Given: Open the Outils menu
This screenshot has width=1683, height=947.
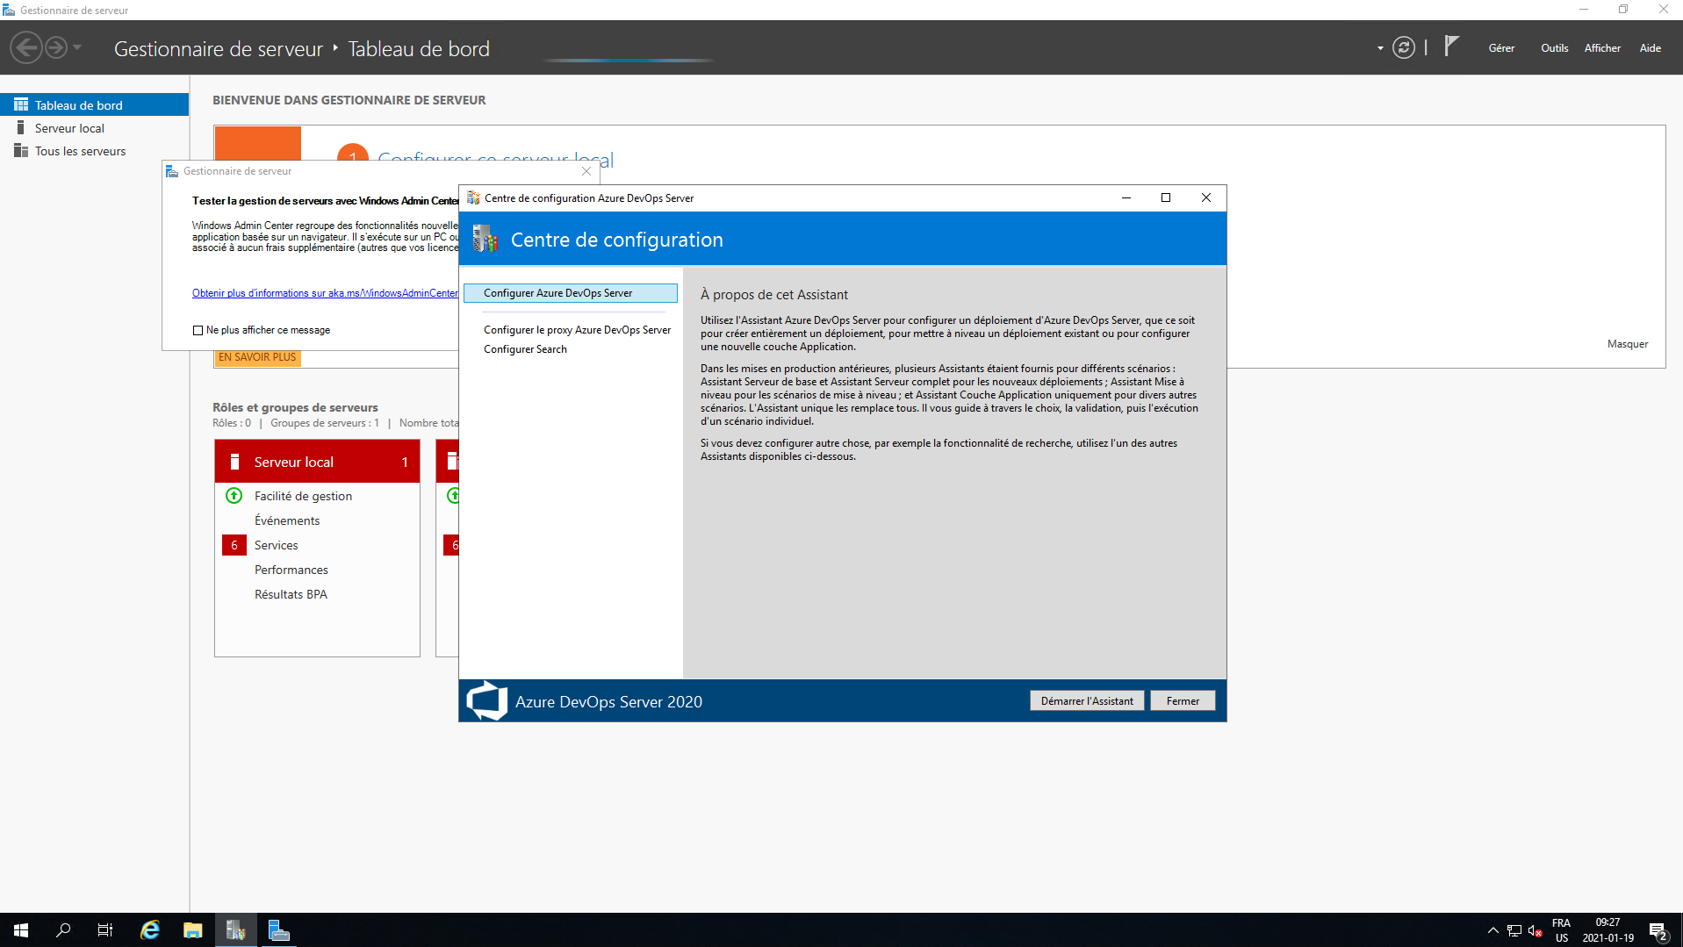Looking at the screenshot, I should click(1554, 48).
